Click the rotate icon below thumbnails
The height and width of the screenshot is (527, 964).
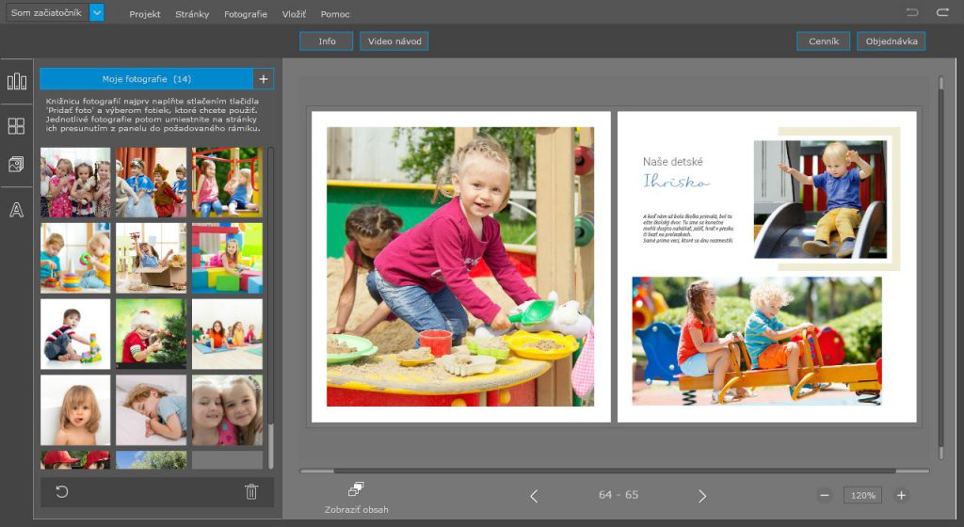62,491
